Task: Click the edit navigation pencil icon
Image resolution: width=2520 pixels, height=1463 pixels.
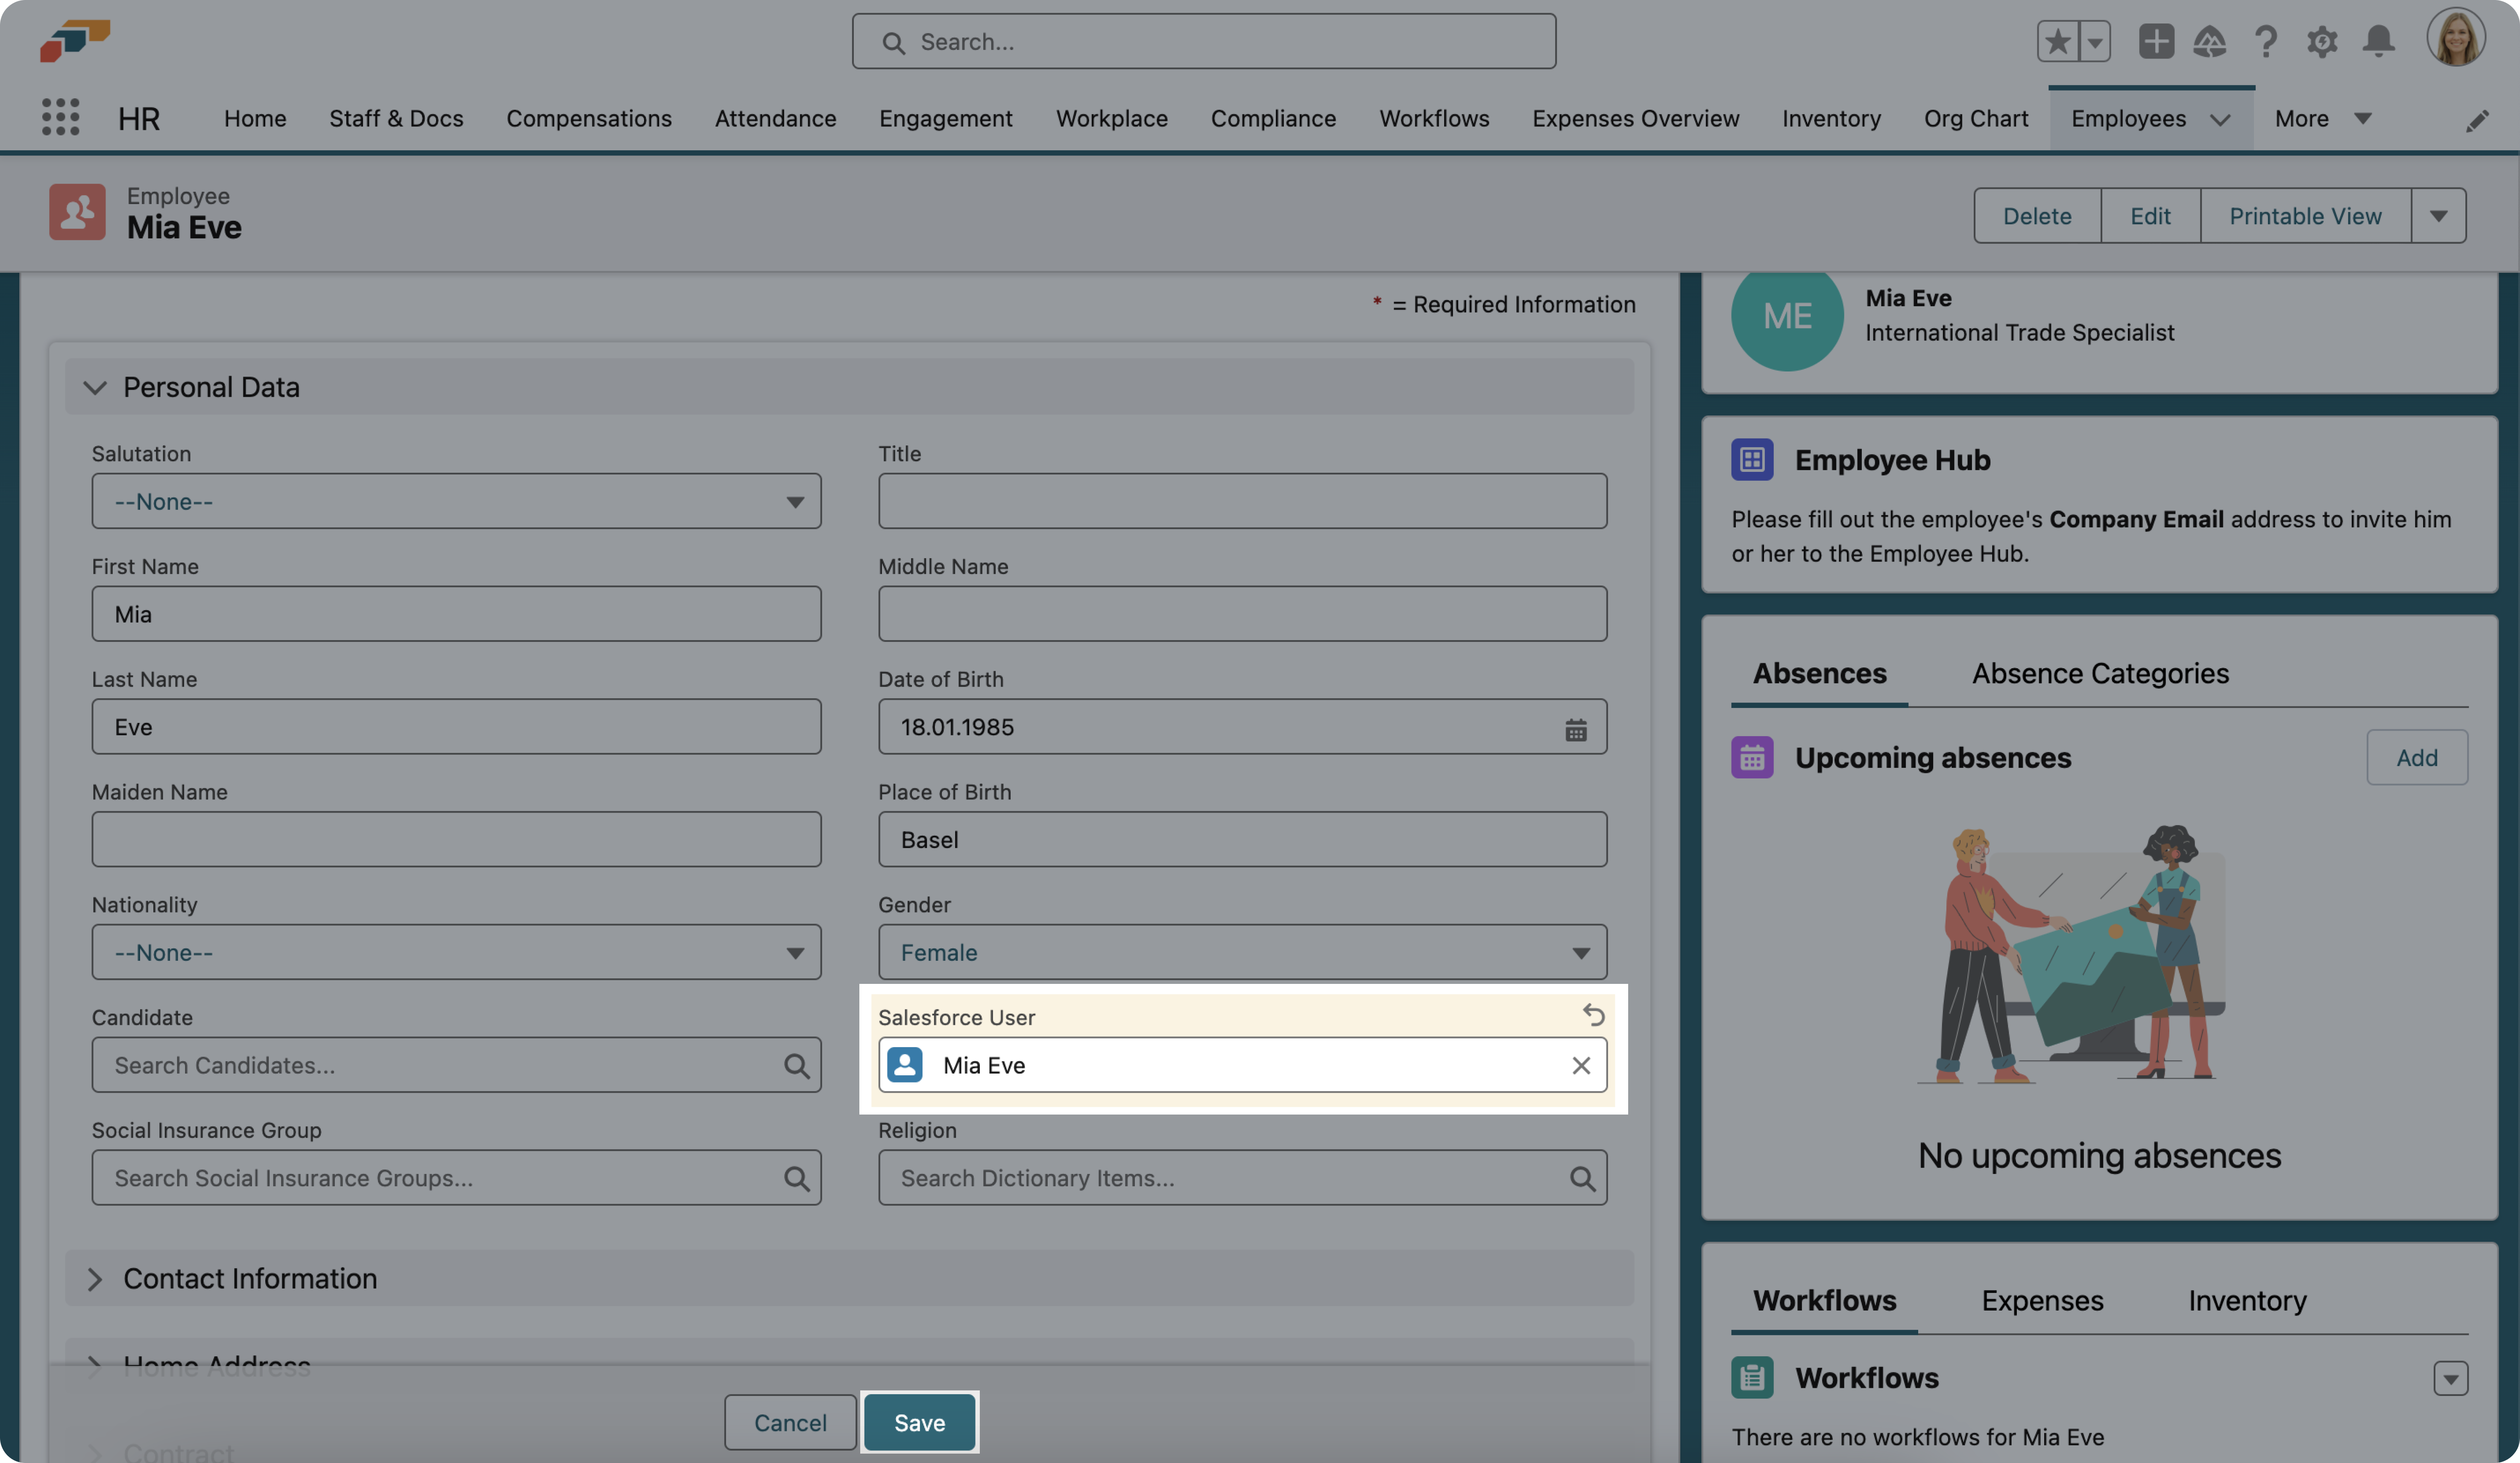Action: click(2476, 120)
